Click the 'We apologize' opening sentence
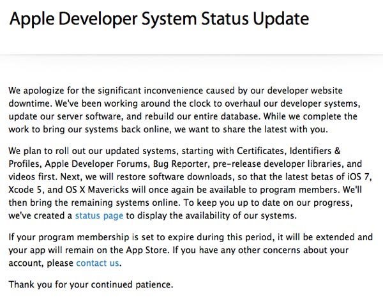 click(x=176, y=97)
